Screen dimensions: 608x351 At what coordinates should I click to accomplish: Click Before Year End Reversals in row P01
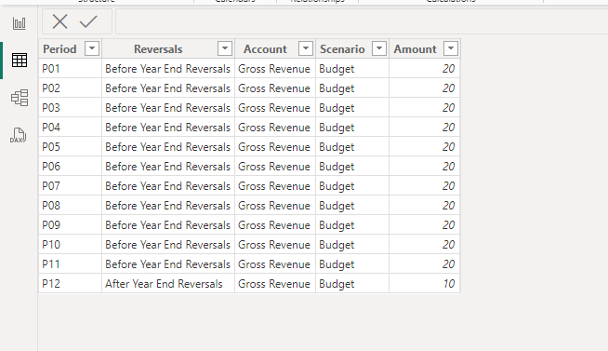[x=168, y=69]
